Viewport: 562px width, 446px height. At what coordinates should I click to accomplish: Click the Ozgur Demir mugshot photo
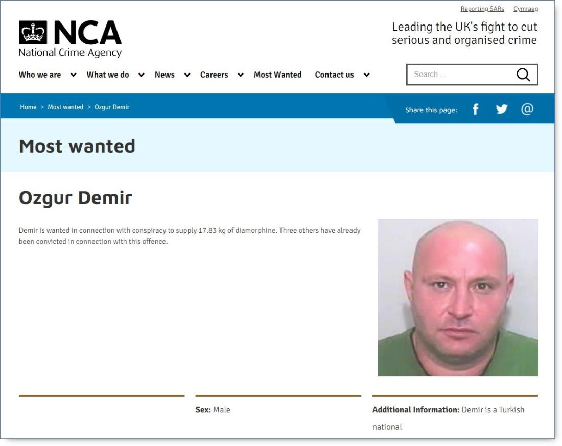click(458, 298)
